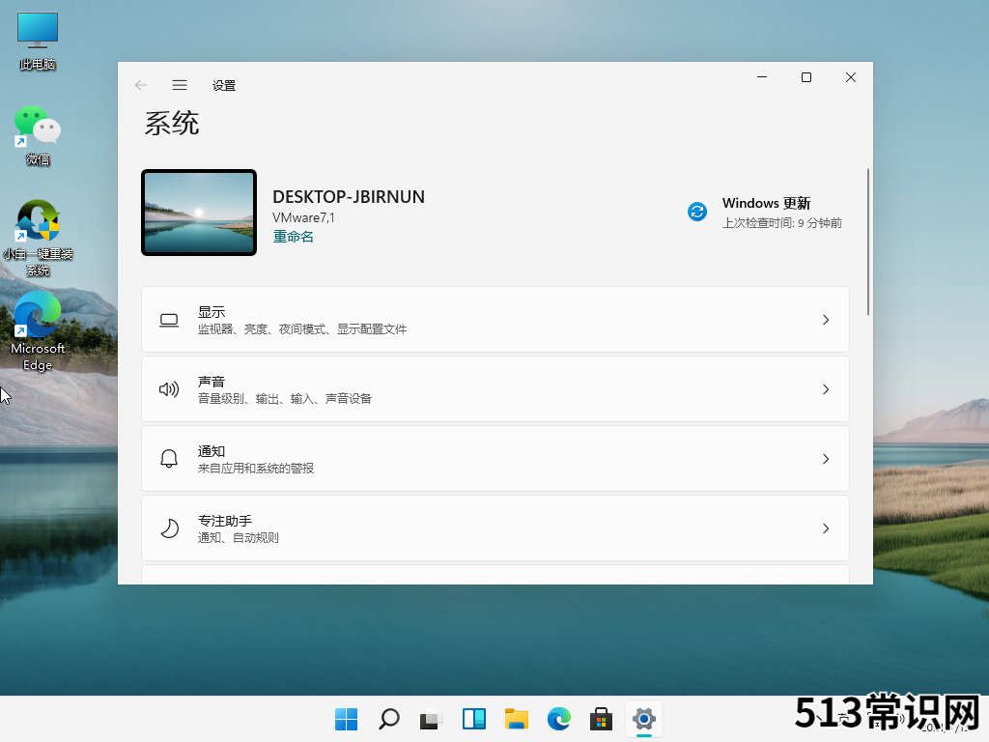The image size is (989, 742).
Task: Click the Notifications bell icon
Action: tap(169, 459)
